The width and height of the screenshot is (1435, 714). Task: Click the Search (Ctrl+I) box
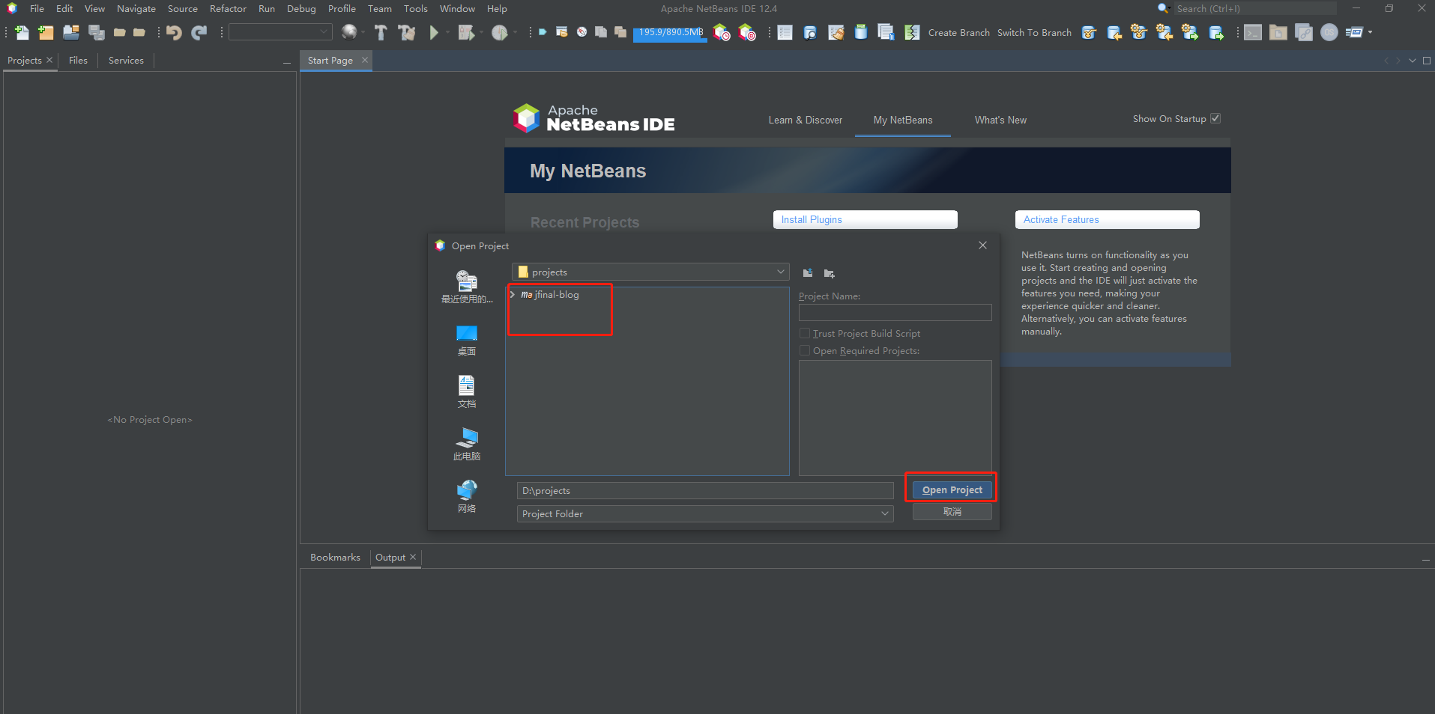coord(1254,8)
